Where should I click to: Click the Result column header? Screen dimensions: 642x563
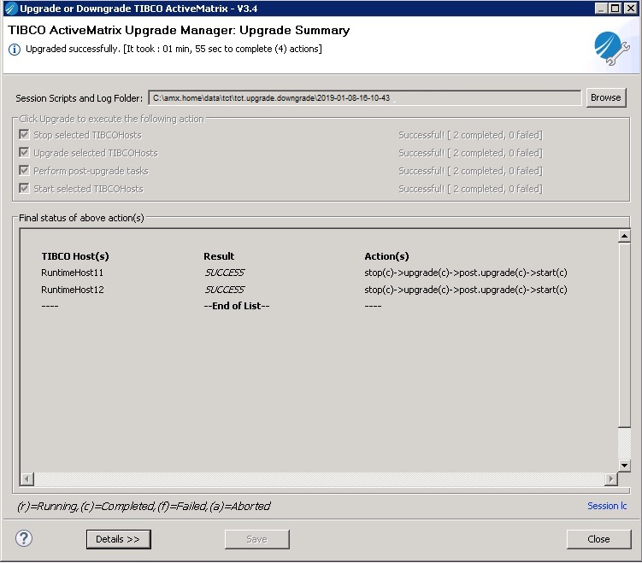219,256
